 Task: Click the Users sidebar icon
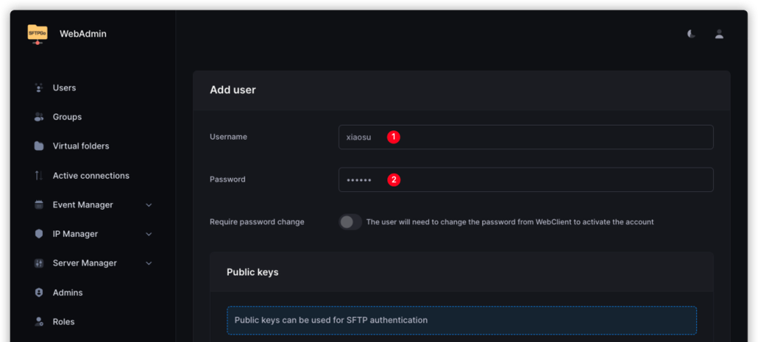(39, 88)
